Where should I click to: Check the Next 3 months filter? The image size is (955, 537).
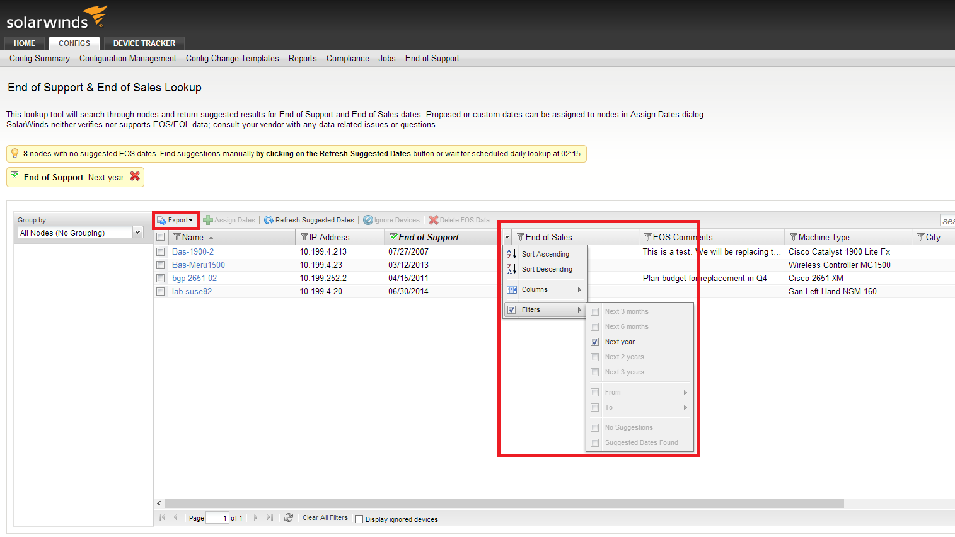pyautogui.click(x=594, y=311)
